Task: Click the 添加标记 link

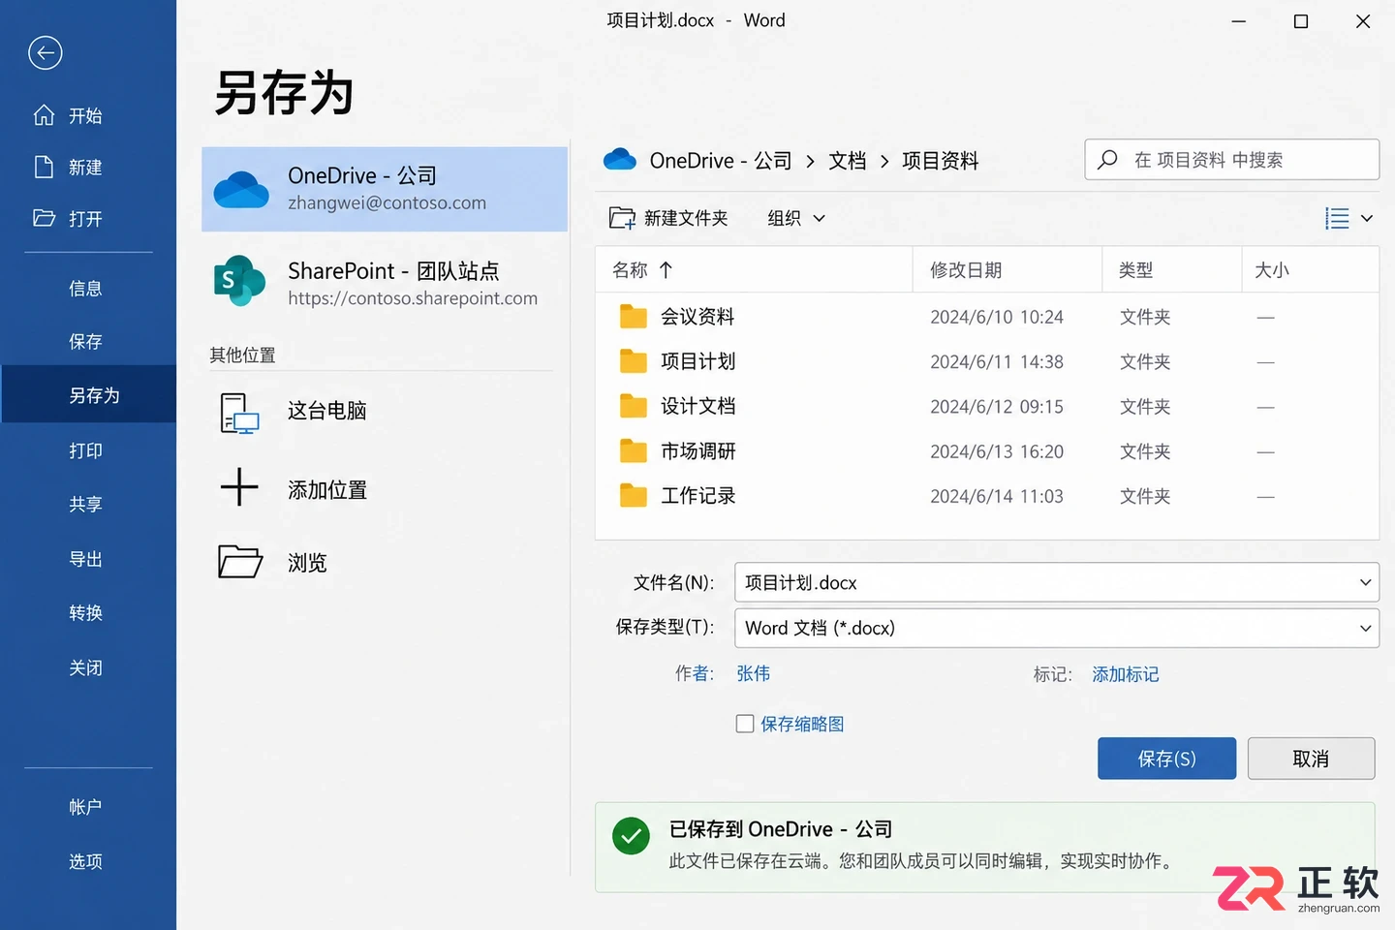Action: pyautogui.click(x=1126, y=673)
